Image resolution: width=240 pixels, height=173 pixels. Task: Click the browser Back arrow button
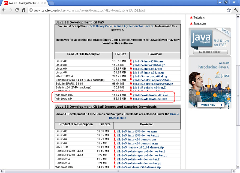pos(4,10)
